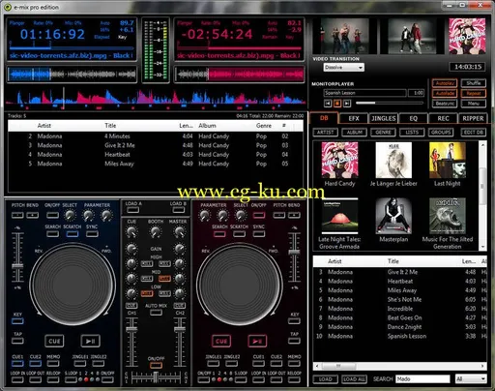Enable Autoplay option
The width and height of the screenshot is (495, 391).
pos(445,83)
